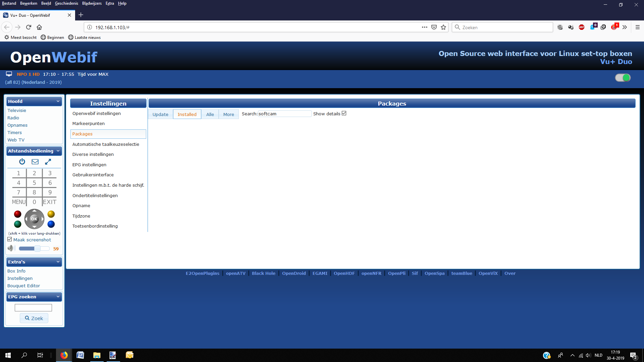Image resolution: width=644 pixels, height=362 pixels.
Task: Bookmark this page with star icon
Action: [x=443, y=27]
